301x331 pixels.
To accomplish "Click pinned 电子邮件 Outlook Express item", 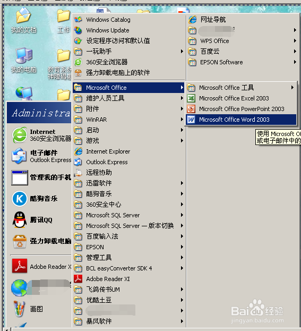I will pyautogui.click(x=40, y=156).
